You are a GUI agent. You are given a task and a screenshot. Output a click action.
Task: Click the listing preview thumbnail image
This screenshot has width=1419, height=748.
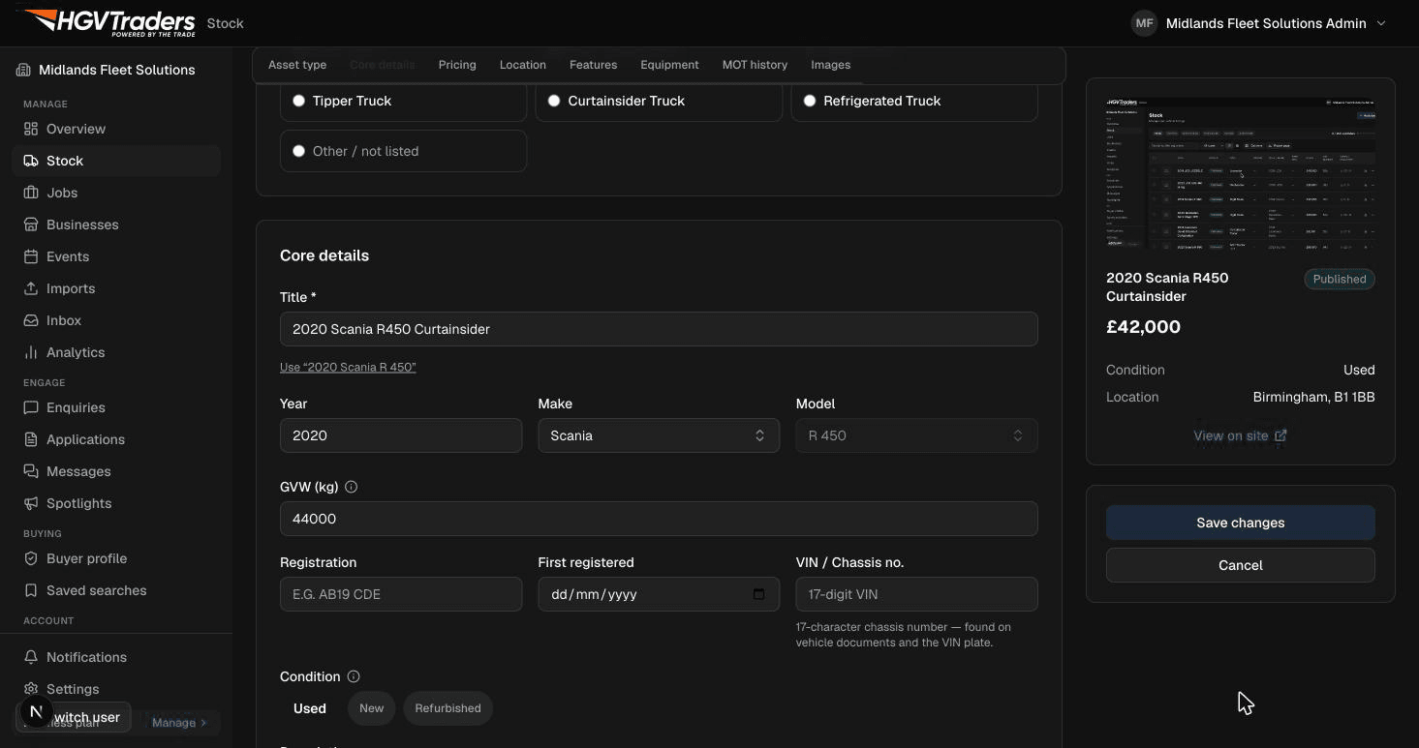coord(1240,174)
